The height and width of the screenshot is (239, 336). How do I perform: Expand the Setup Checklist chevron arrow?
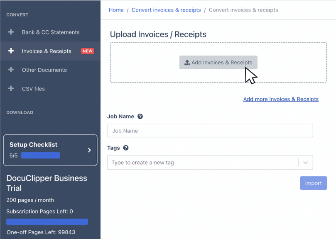pyautogui.click(x=89, y=150)
